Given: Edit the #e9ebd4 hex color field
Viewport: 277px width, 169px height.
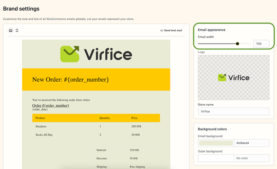Looking at the screenshot, I should click(x=252, y=143).
